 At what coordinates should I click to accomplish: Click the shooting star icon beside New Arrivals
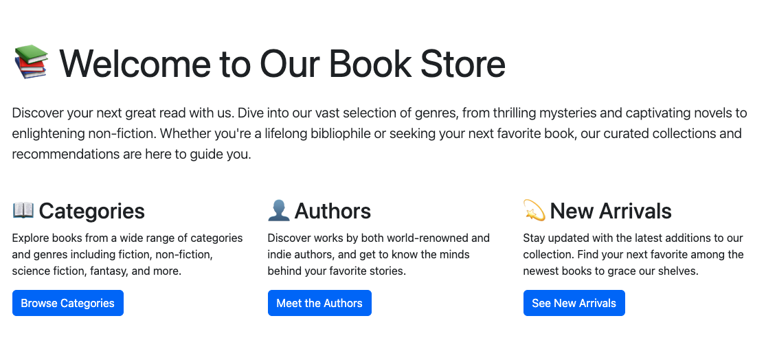(534, 210)
